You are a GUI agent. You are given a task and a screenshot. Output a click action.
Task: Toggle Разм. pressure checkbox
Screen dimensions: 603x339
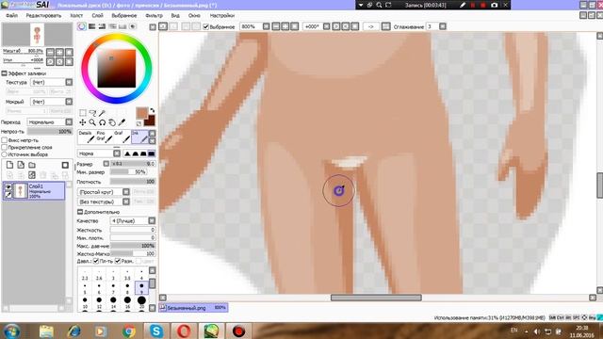point(118,261)
